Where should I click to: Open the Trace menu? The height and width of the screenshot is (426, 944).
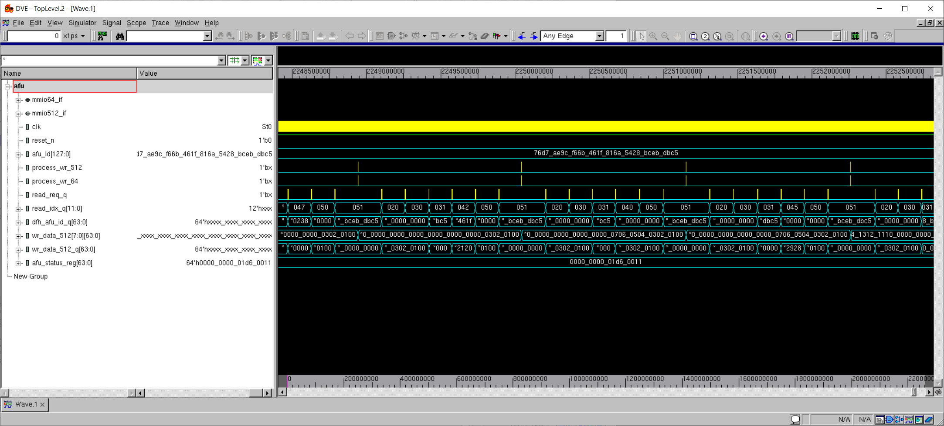160,23
